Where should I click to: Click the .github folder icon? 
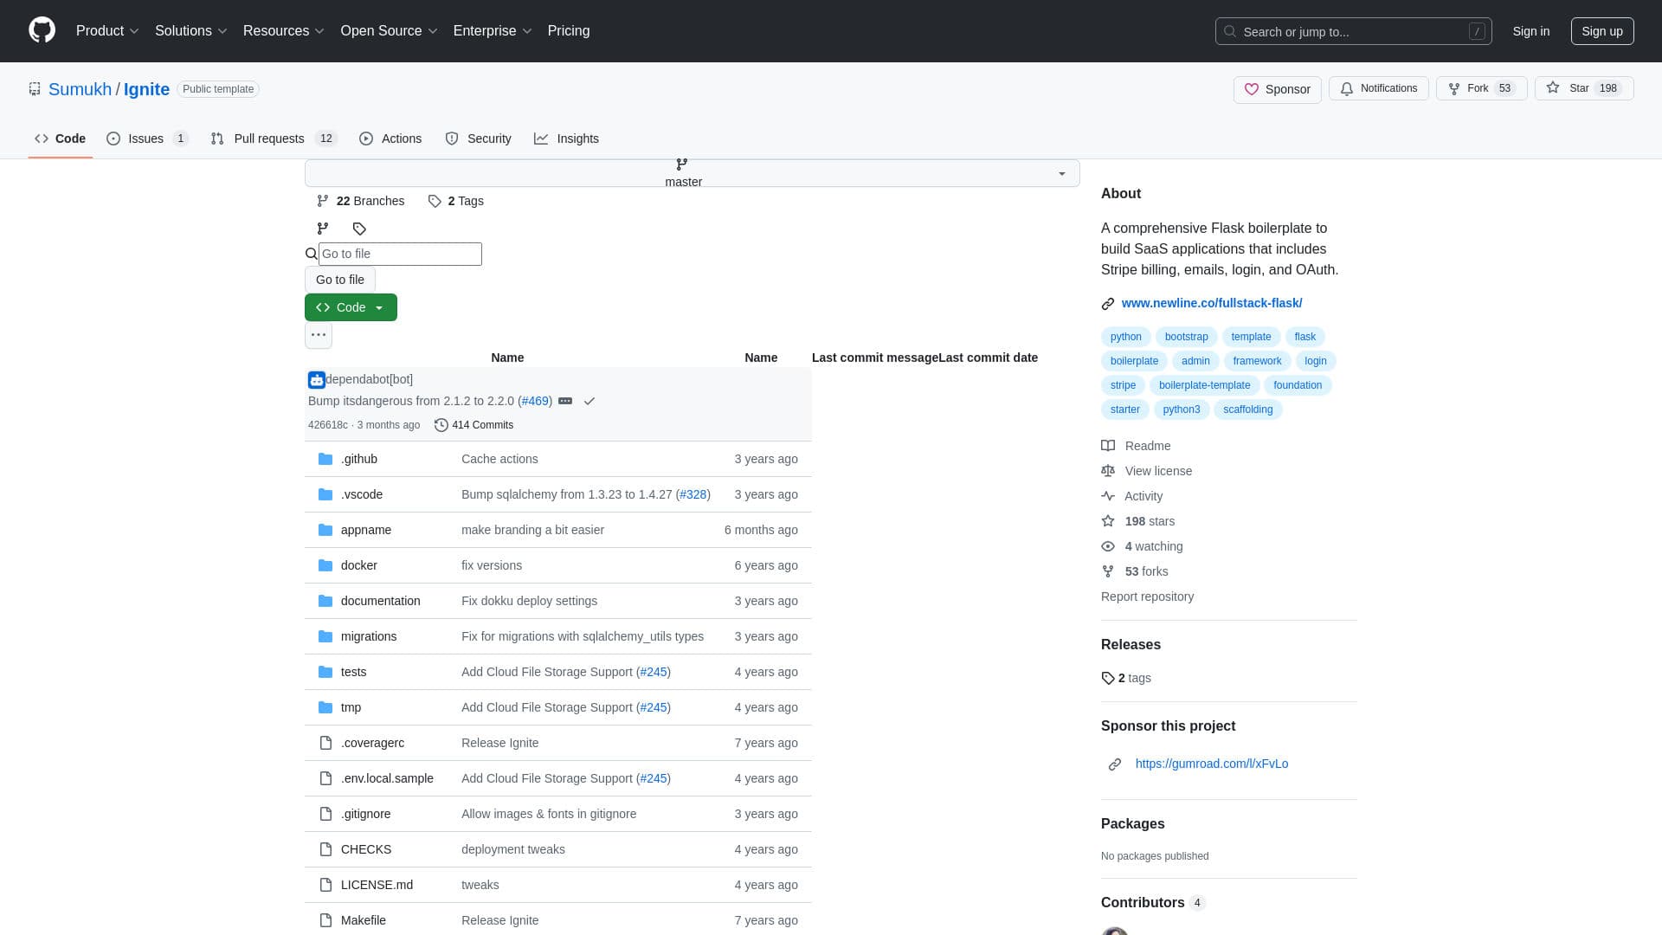point(325,459)
